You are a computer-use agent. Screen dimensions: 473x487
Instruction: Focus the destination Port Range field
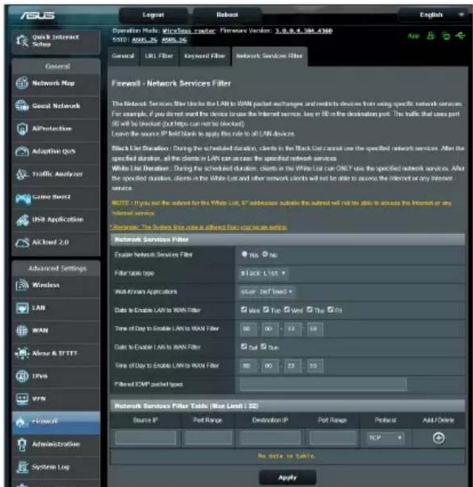(333, 438)
